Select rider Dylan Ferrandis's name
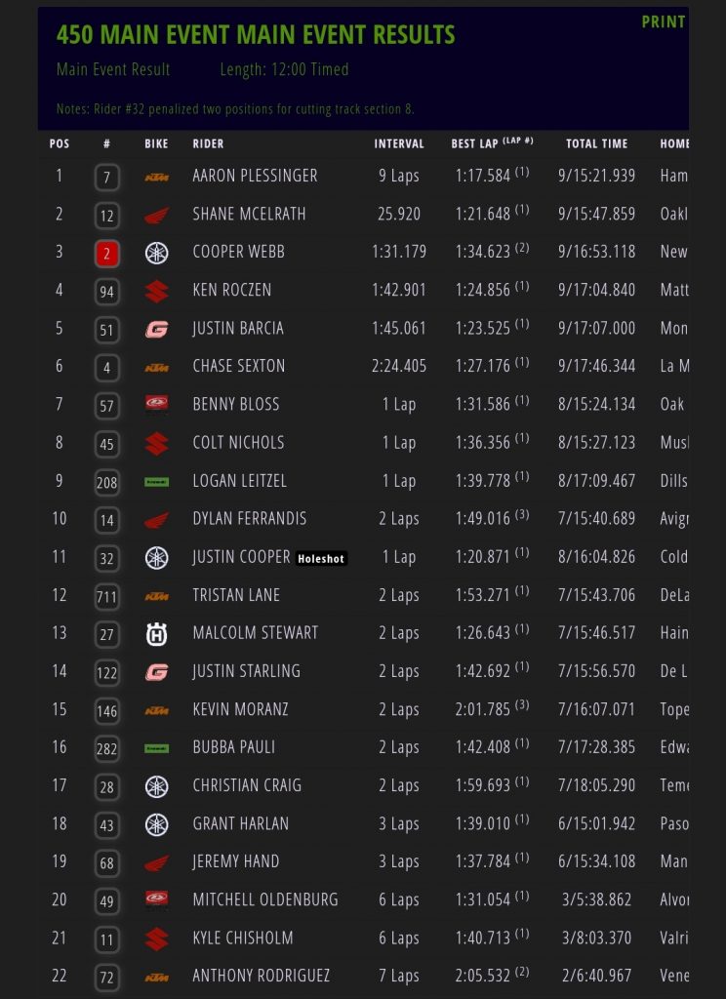The height and width of the screenshot is (999, 726). (x=250, y=518)
